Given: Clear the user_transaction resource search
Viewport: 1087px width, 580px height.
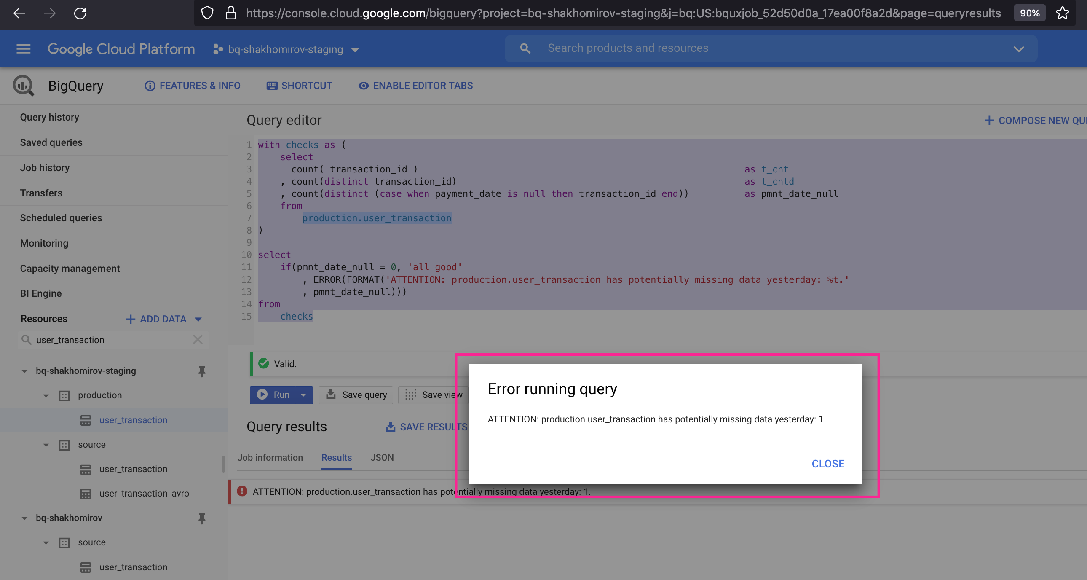Looking at the screenshot, I should 198,340.
